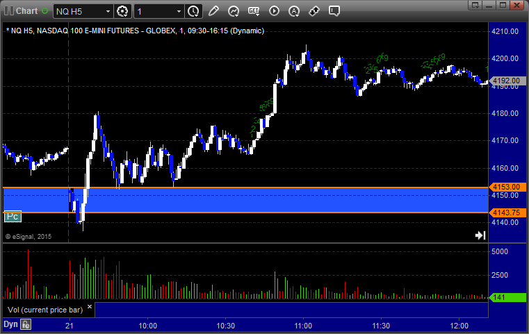The image size is (529, 334).
Task: Click the Dyn time template label
Action: click(10, 324)
